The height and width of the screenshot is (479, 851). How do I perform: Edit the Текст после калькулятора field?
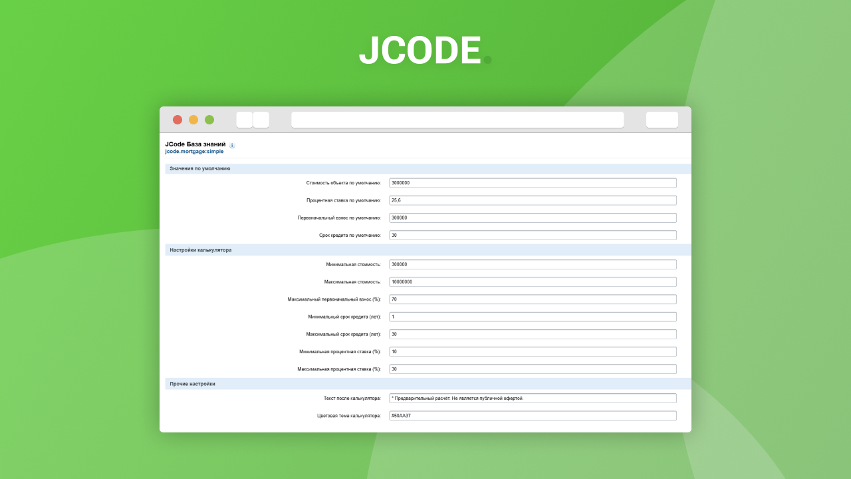click(x=533, y=399)
